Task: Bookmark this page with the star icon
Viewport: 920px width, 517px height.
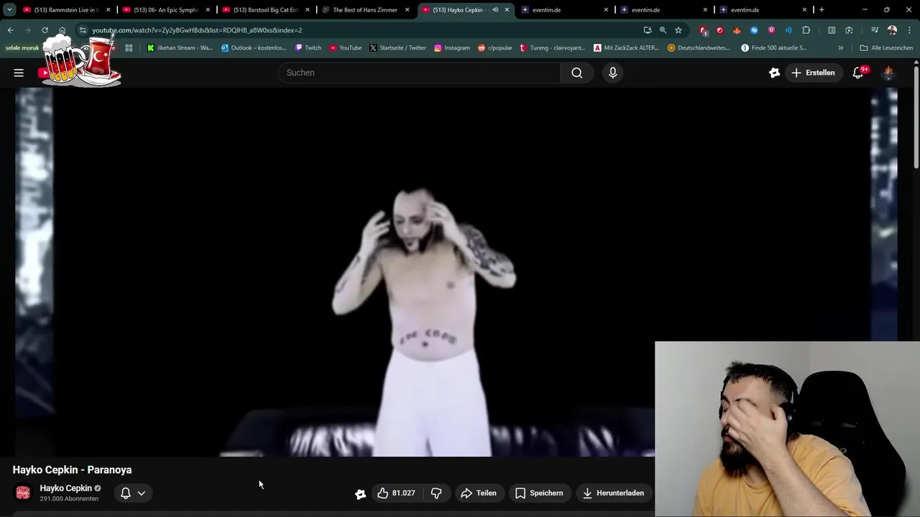Action: (678, 30)
